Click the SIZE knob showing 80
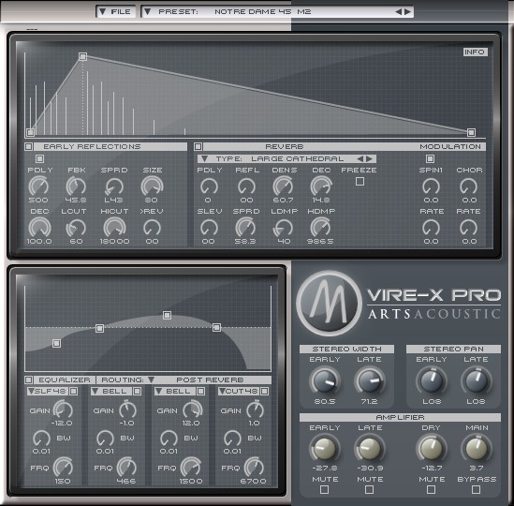 (x=152, y=186)
